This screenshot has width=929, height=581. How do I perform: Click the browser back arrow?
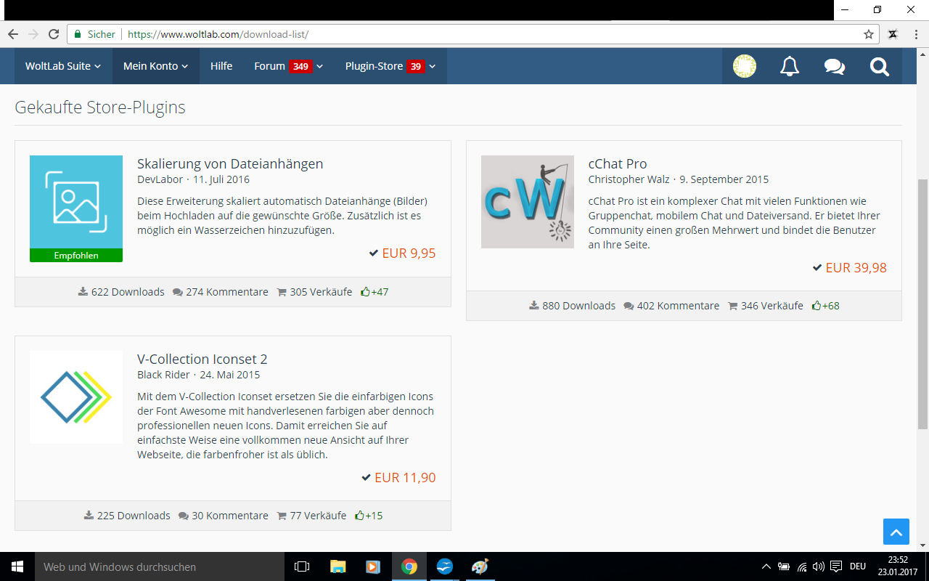[13, 34]
